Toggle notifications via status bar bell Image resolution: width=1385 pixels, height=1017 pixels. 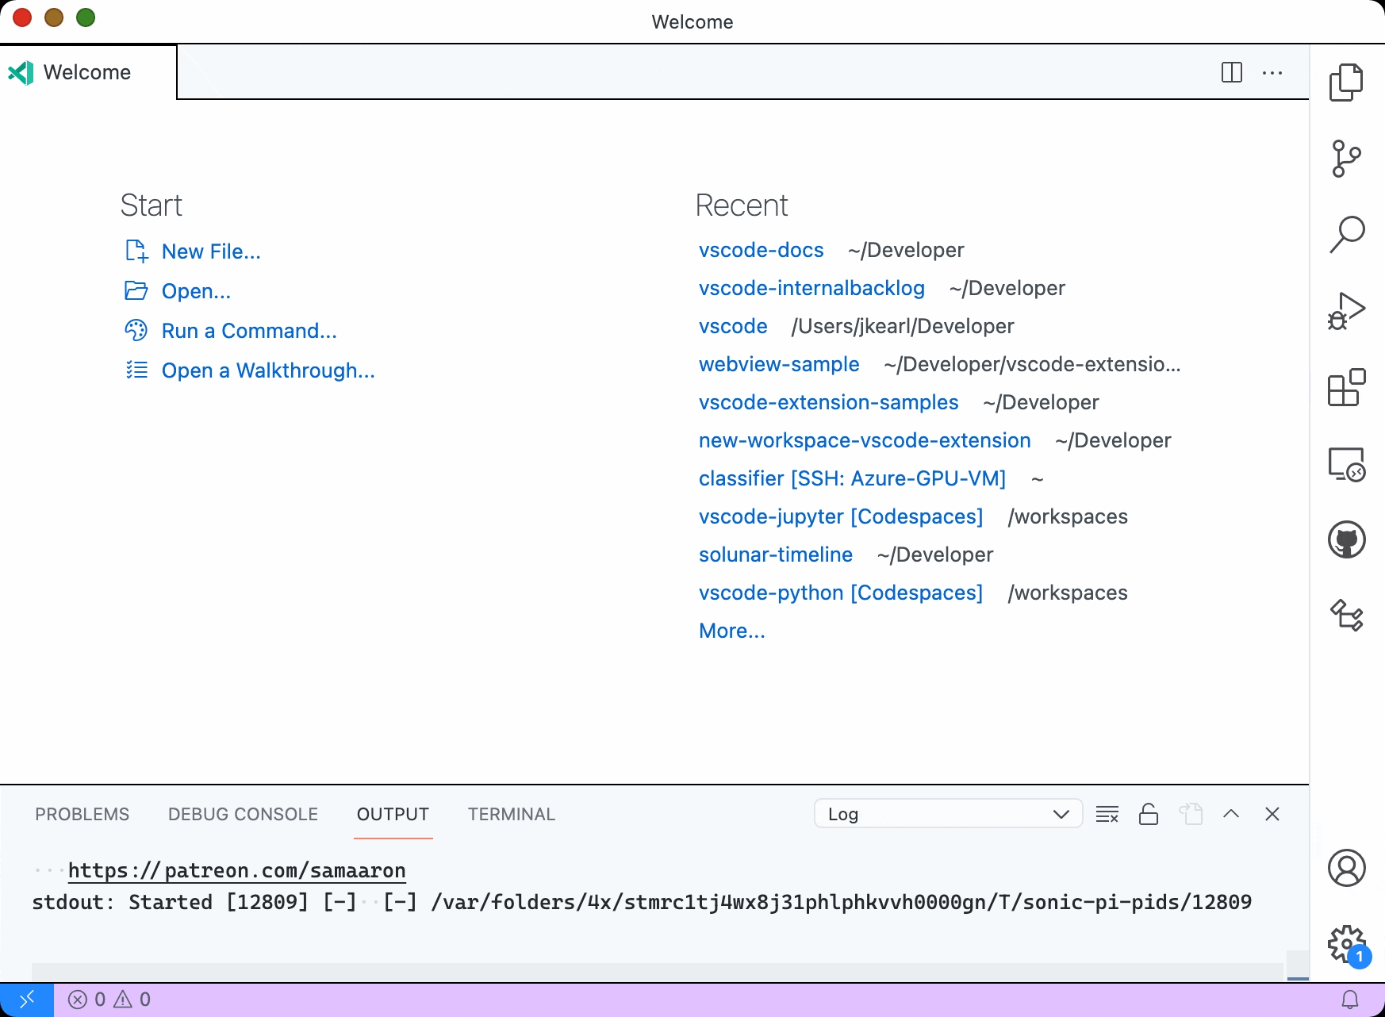[1351, 999]
